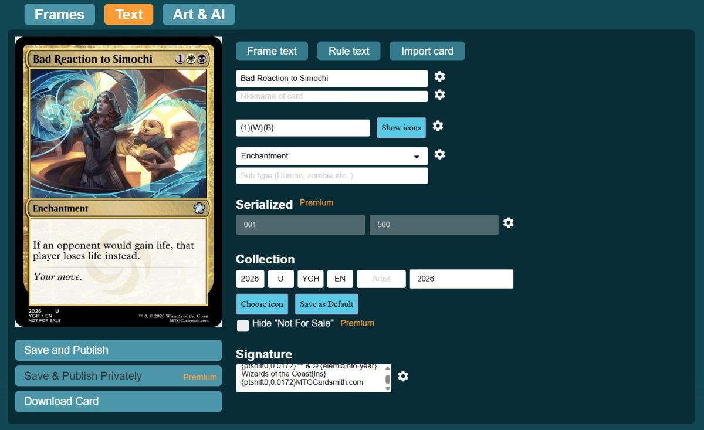704x430 pixels.
Task: Switch to Frame text section
Action: [272, 51]
